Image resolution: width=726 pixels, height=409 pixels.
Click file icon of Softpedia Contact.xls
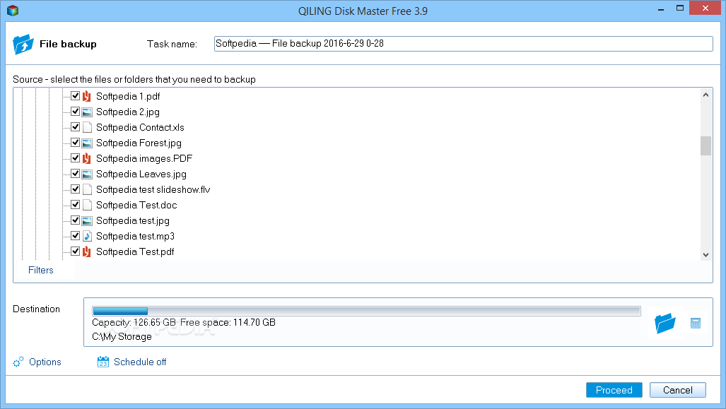click(x=86, y=127)
